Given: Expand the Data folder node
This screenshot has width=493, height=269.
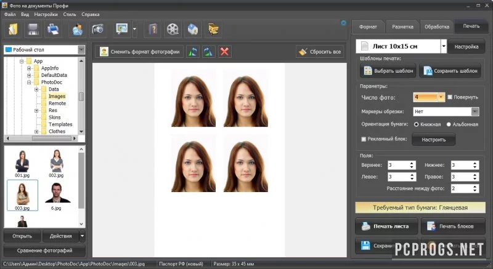Looking at the screenshot, I should coord(36,89).
